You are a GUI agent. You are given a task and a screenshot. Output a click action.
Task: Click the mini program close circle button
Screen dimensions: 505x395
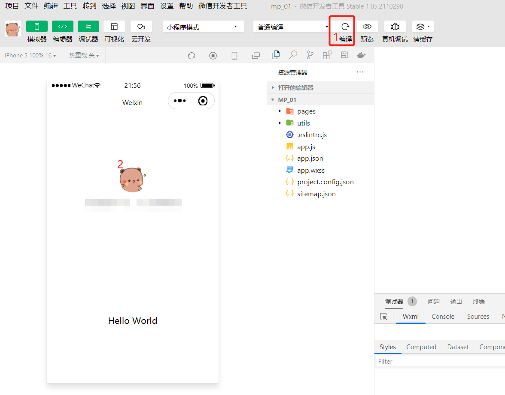coord(203,101)
